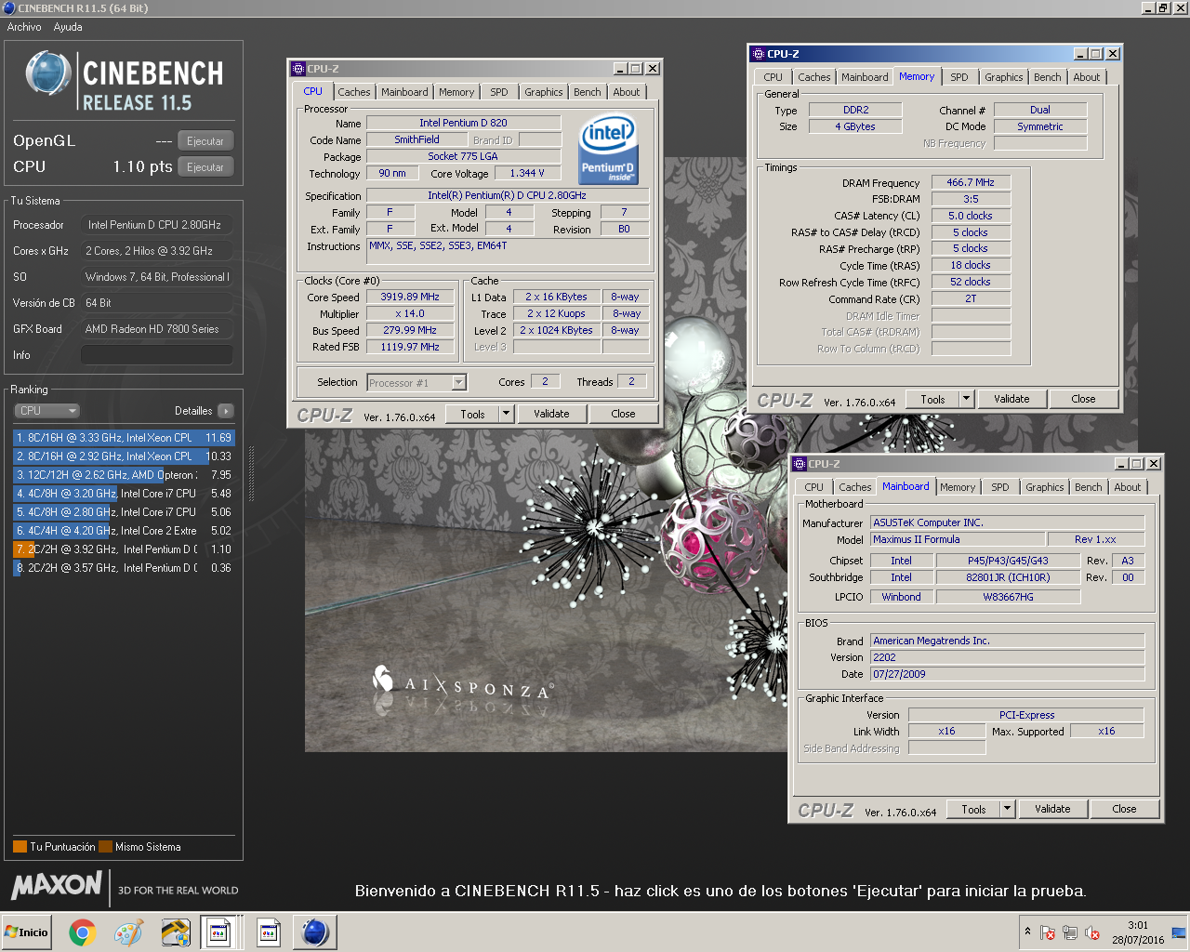Show hidden system tray icons

tap(1027, 931)
